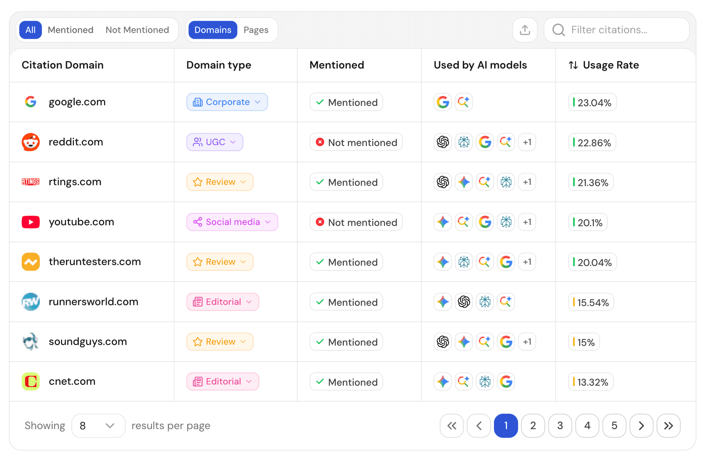Switch to the Pages view tab
This screenshot has width=706, height=462.
pyautogui.click(x=256, y=30)
